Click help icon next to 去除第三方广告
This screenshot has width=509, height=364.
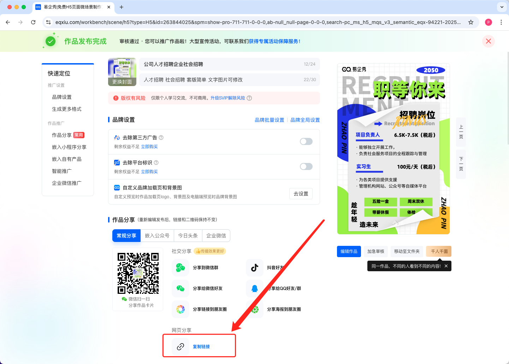[x=161, y=138]
